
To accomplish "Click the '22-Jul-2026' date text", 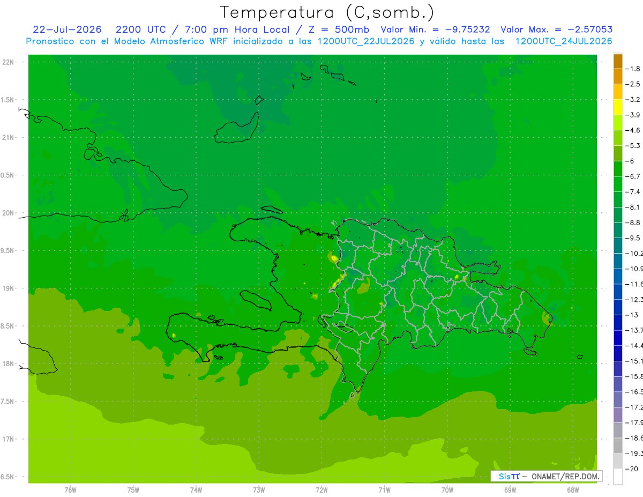I will pos(68,29).
